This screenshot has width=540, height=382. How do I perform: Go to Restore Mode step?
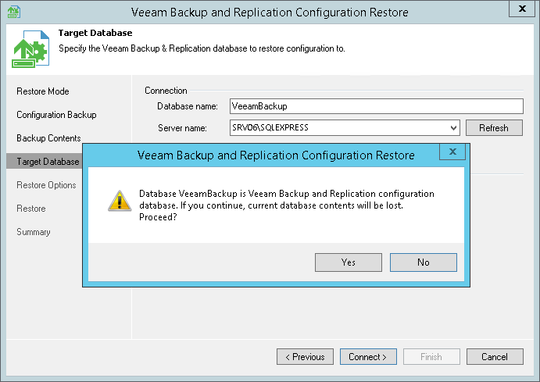pos(43,91)
